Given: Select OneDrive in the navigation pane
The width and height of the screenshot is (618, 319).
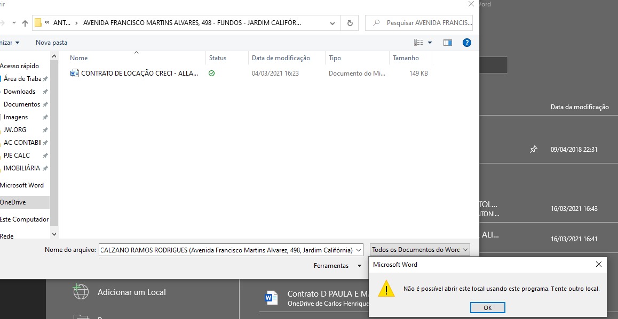Looking at the screenshot, I should coord(13,202).
